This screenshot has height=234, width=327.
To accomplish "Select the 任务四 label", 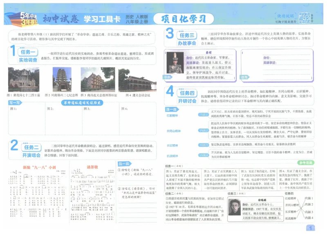I will click(187, 93).
